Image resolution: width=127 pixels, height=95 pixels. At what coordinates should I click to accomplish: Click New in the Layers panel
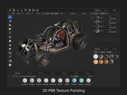[96, 13]
